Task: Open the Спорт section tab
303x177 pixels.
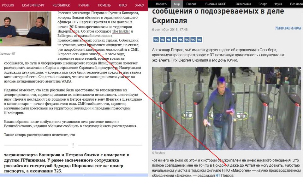Action: tap(263, 4)
